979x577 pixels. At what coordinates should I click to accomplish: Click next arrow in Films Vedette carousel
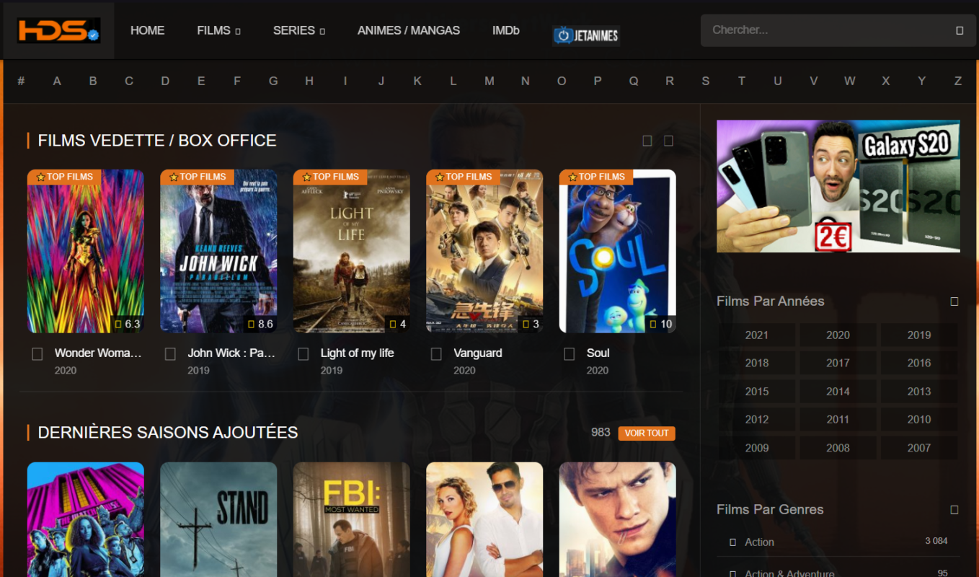(x=668, y=141)
